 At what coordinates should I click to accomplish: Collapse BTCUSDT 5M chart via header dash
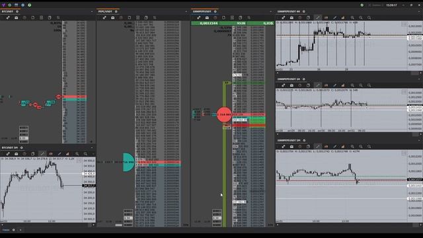pos(92,148)
